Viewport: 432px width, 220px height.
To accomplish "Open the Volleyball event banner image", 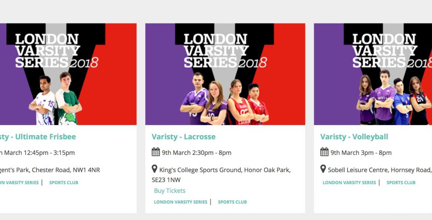I will (373, 74).
